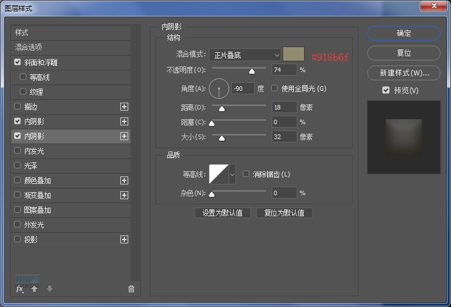Move effect up with the up arrow icon
The height and width of the screenshot is (307, 451).
[34, 289]
